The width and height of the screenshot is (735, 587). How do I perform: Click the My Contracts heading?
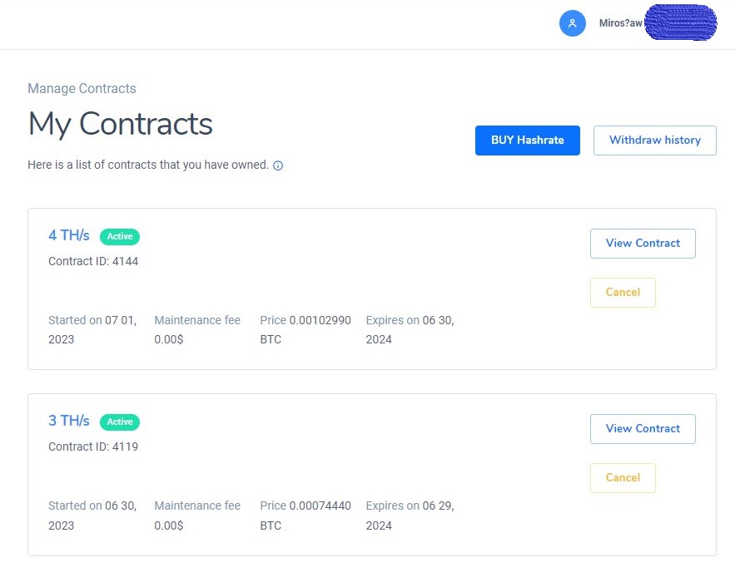(121, 124)
